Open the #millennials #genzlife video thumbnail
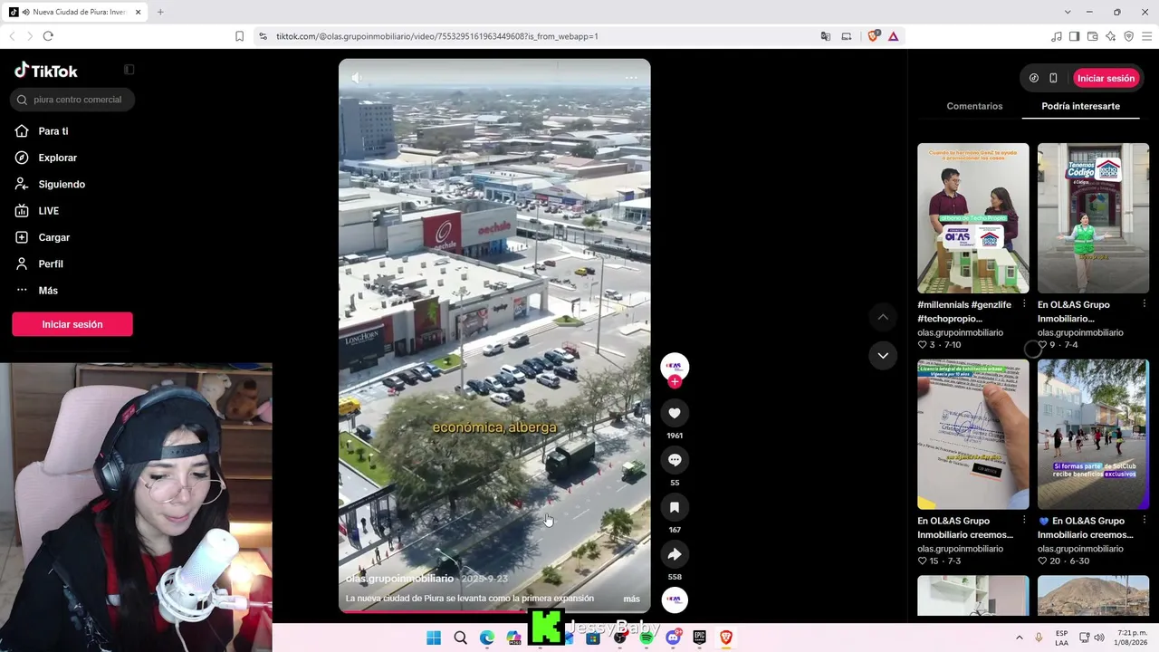The image size is (1159, 652). coord(973,218)
